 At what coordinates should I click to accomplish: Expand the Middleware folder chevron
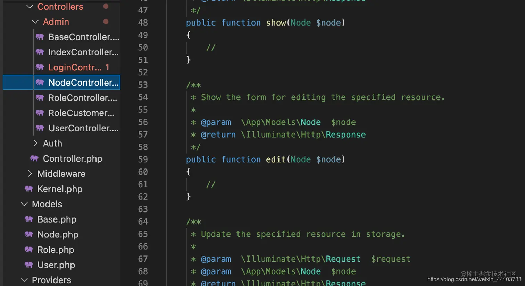point(30,174)
